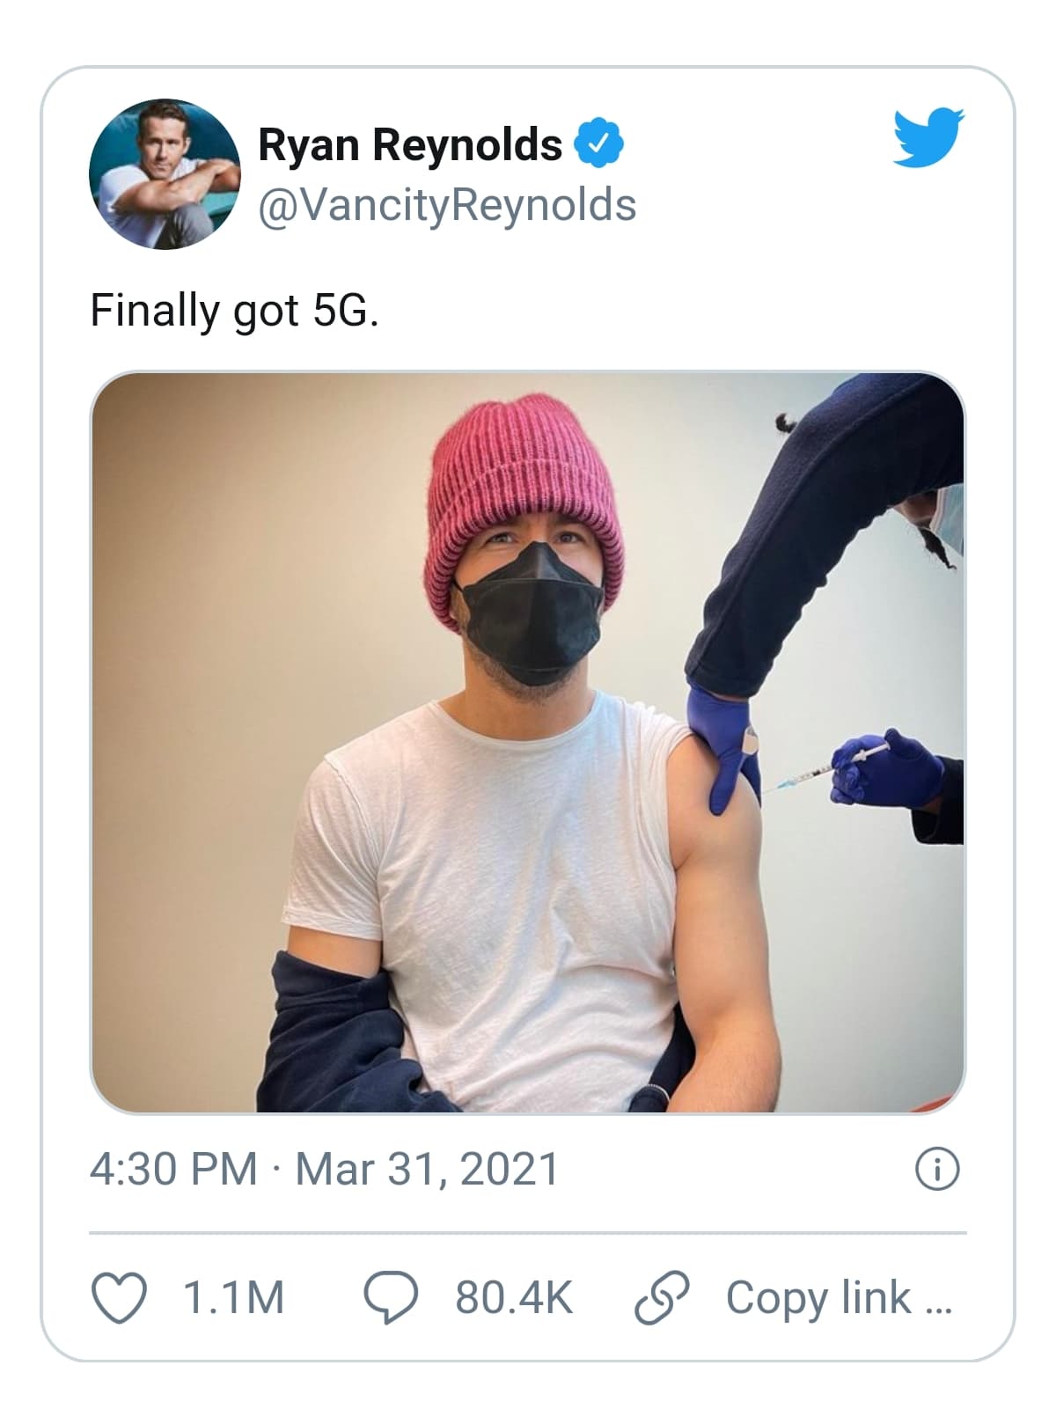This screenshot has height=1409, width=1056.
Task: Click the 80.4K replies count
Action: [x=514, y=1298]
